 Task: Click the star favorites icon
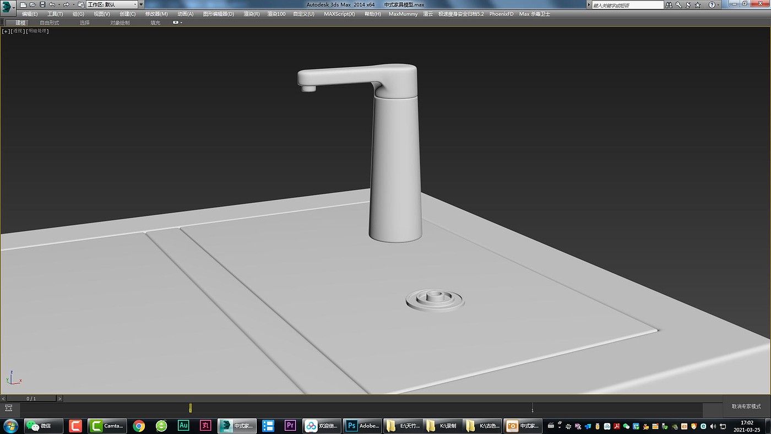[x=698, y=5]
